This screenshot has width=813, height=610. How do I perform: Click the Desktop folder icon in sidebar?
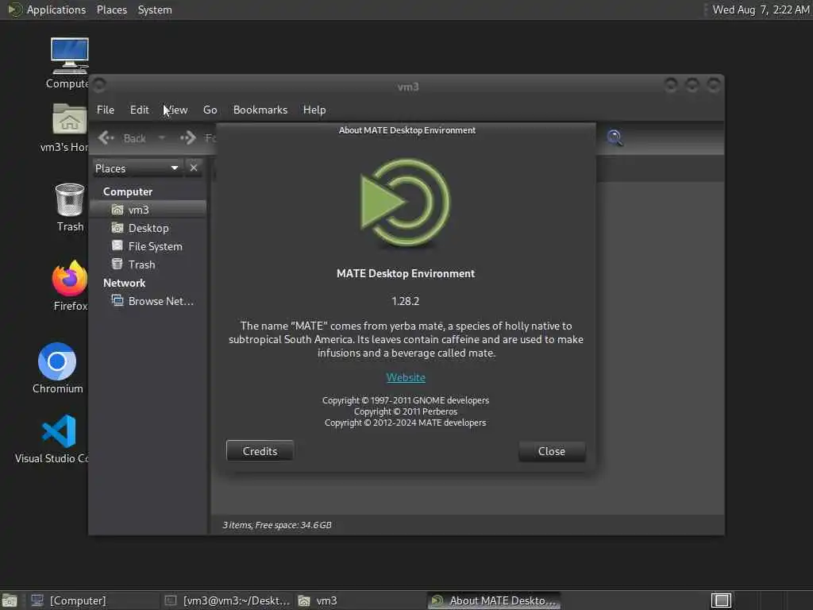(118, 228)
